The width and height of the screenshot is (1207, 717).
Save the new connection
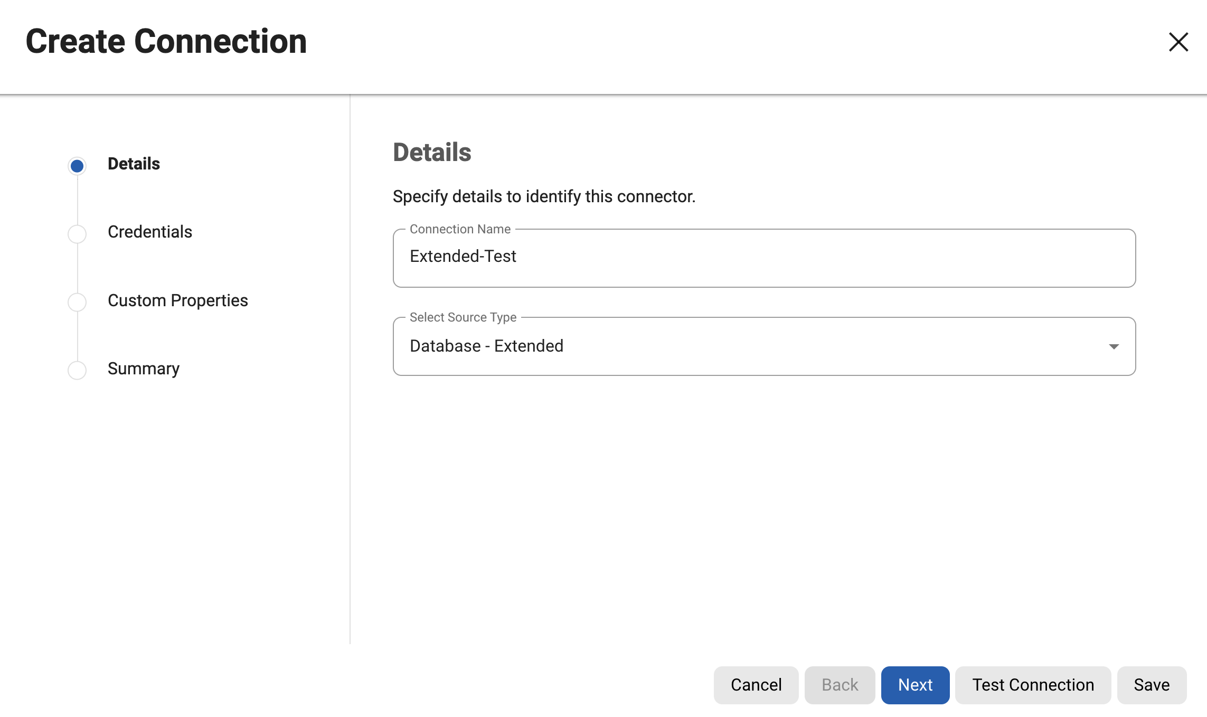[x=1151, y=685]
